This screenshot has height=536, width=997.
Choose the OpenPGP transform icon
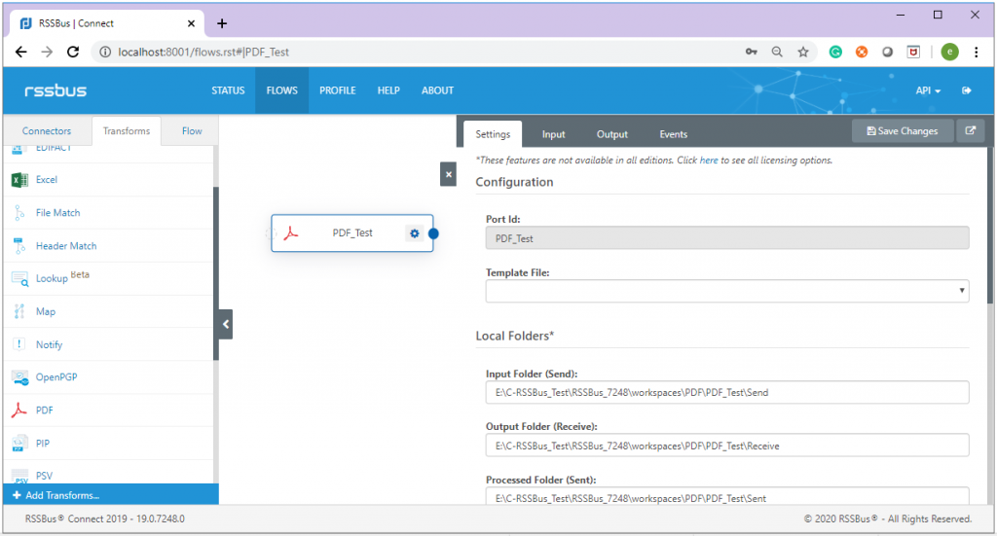click(19, 377)
